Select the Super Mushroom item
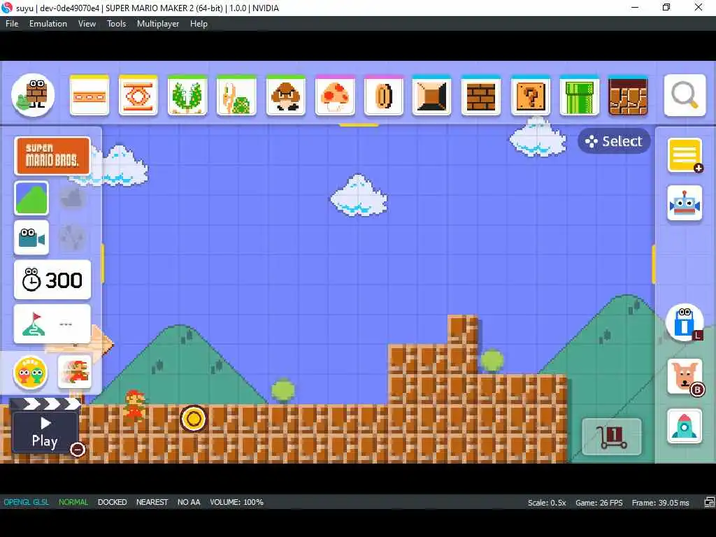716x537 pixels. point(335,95)
